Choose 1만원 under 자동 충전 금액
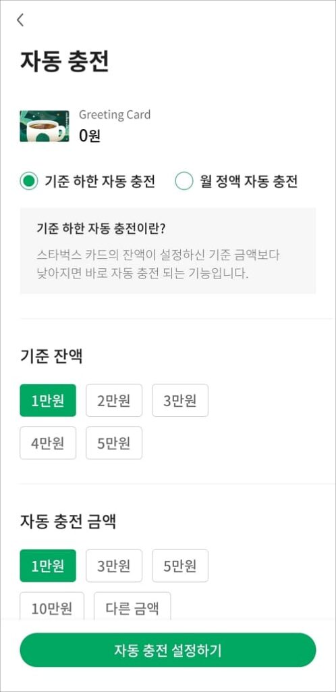 coord(48,566)
